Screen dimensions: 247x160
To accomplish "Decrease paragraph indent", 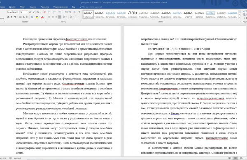I will [66, 12].
